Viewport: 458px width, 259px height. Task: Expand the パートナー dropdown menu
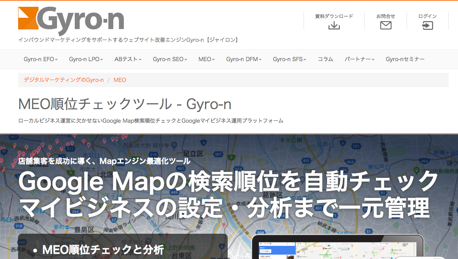359,59
